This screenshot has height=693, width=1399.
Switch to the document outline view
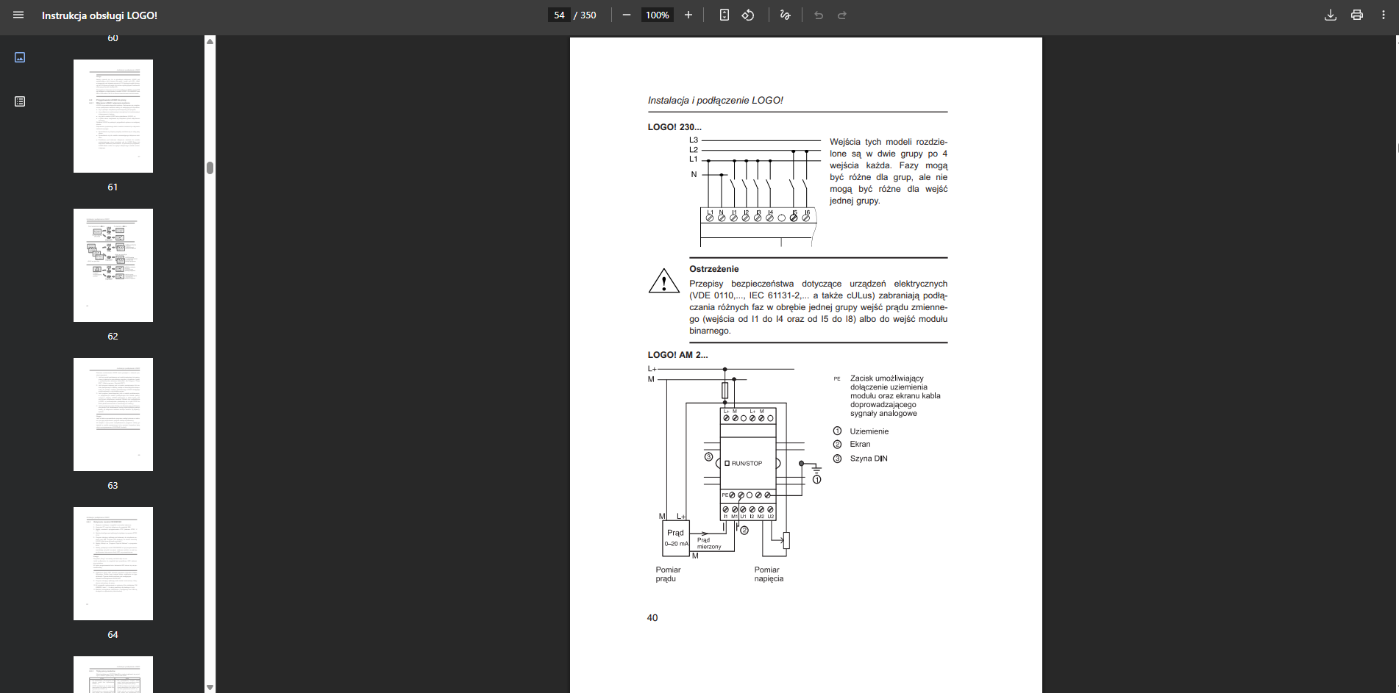pos(20,101)
